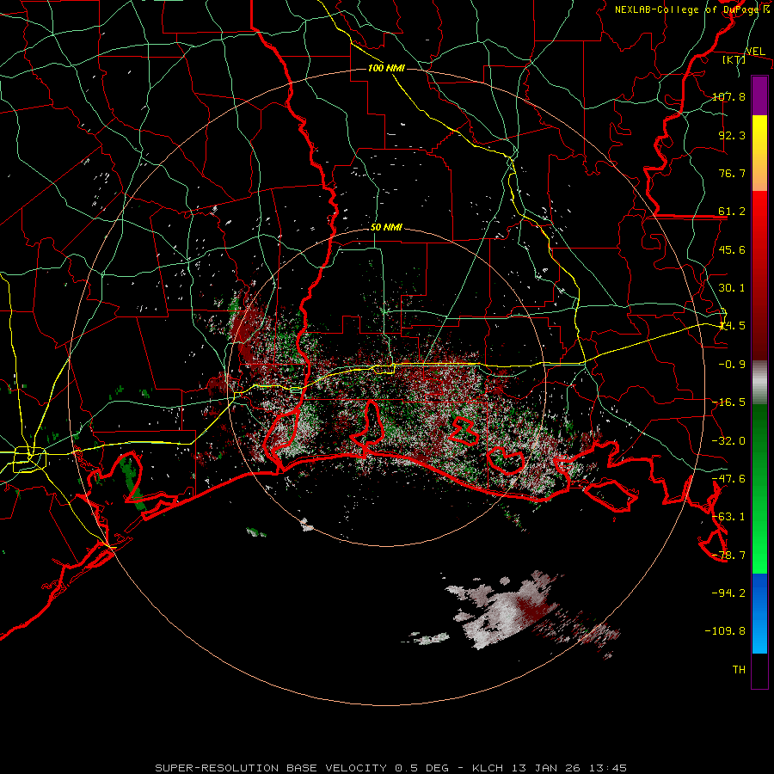Image resolution: width=774 pixels, height=774 pixels.
Task: Select the 92.3 scale value
Action: tap(732, 135)
